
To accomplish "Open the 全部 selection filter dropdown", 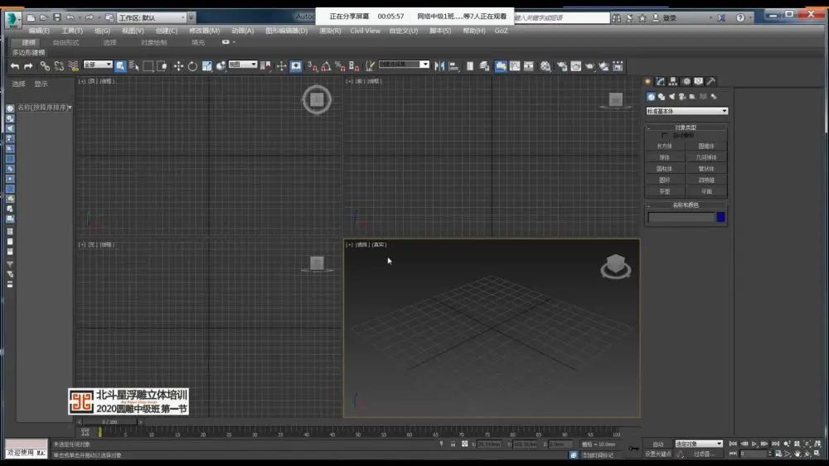I will [98, 65].
